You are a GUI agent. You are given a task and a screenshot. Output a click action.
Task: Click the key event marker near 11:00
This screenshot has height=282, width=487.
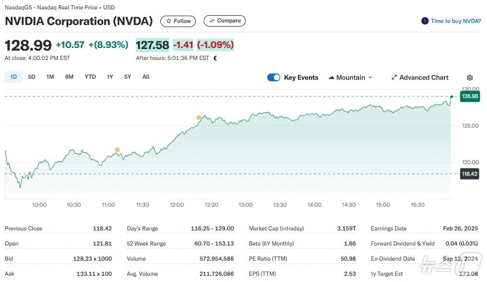pos(117,150)
